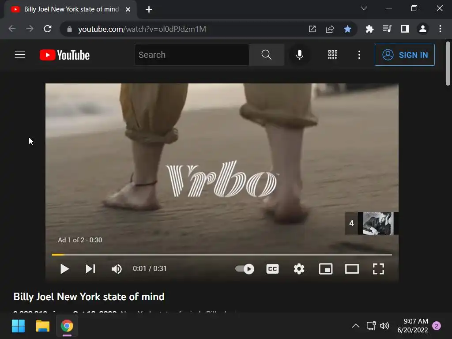Toggle Chrome side panel

click(x=405, y=29)
